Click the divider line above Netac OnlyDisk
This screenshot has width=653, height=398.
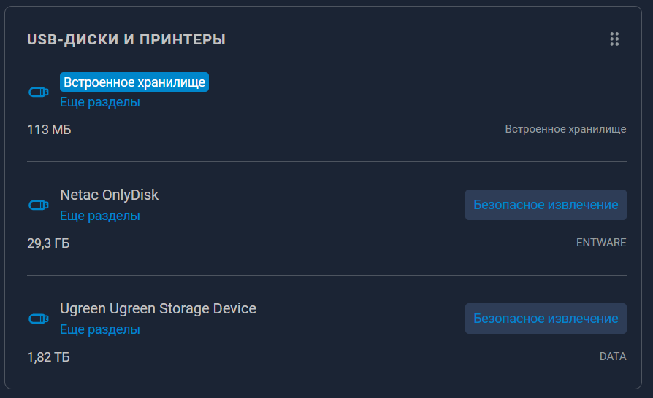(326, 161)
